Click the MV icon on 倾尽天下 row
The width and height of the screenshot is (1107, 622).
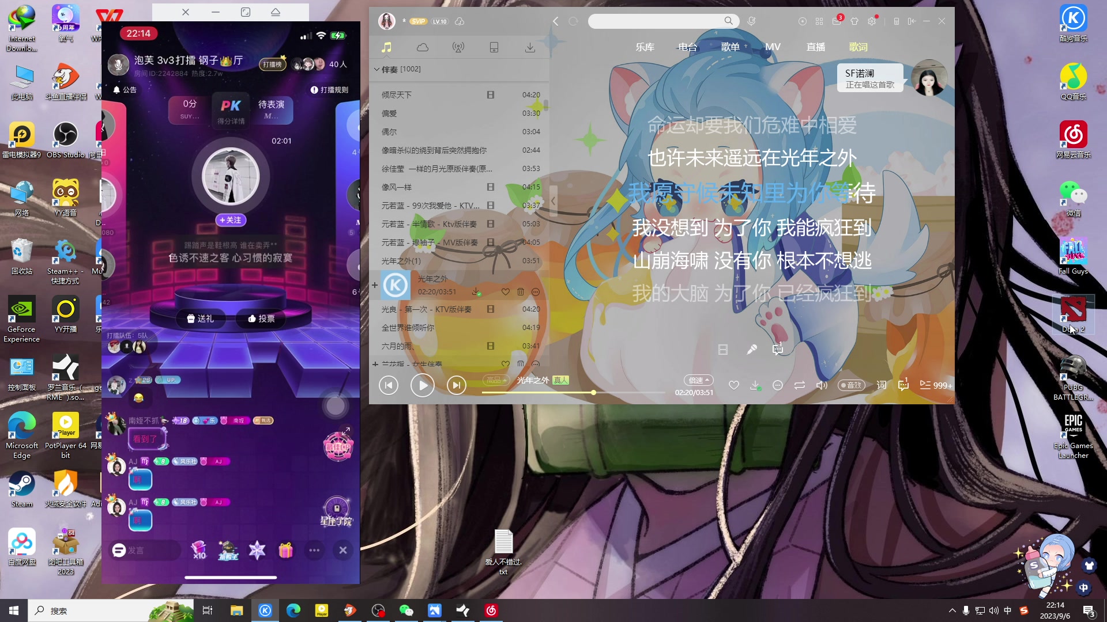(x=491, y=94)
